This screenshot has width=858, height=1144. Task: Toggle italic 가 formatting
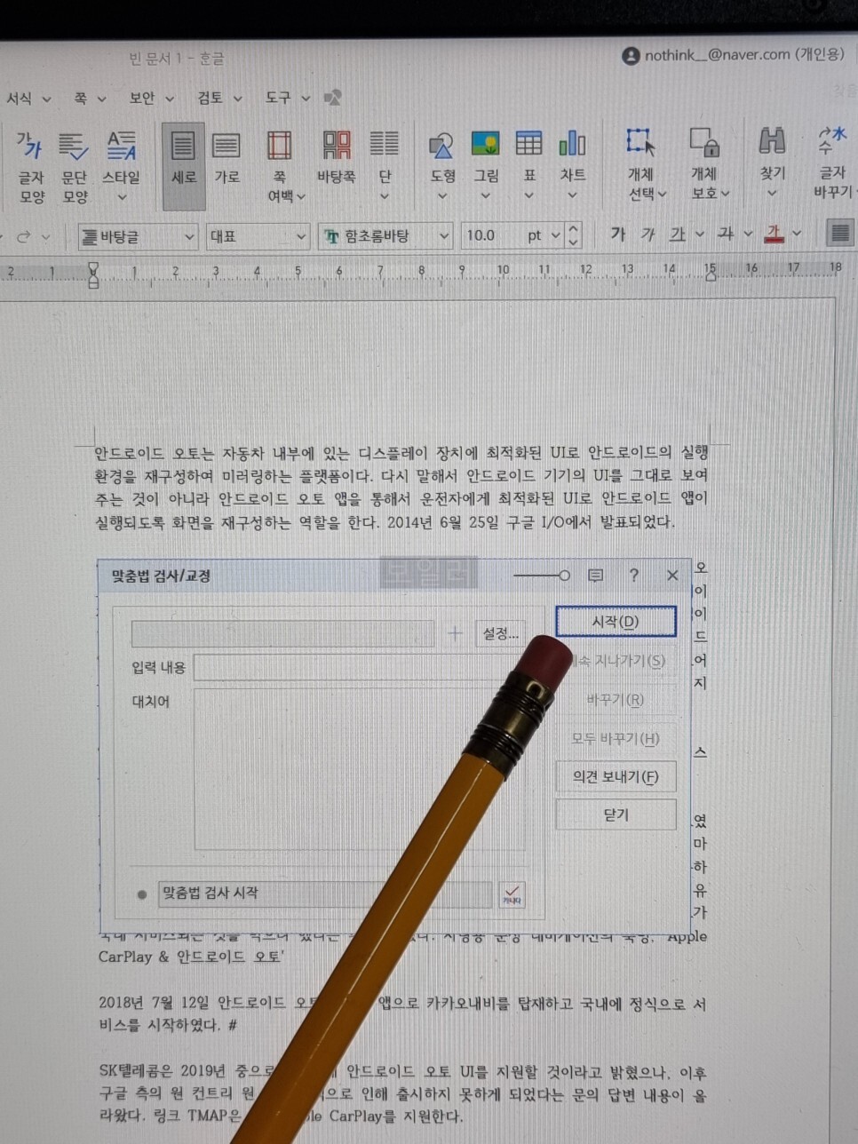tap(647, 234)
